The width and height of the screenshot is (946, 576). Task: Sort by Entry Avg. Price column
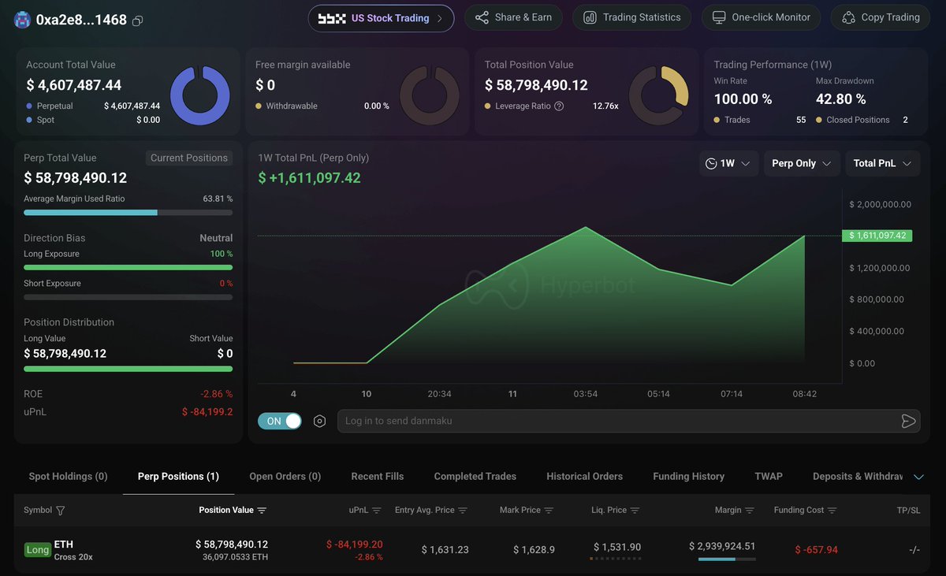(x=463, y=511)
